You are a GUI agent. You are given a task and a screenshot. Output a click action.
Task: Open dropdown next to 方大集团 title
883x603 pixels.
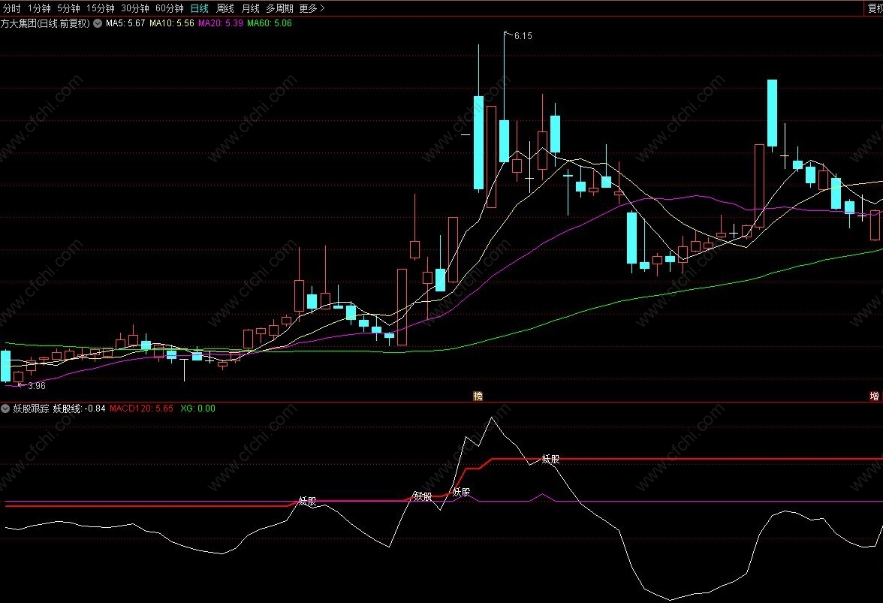[98, 23]
